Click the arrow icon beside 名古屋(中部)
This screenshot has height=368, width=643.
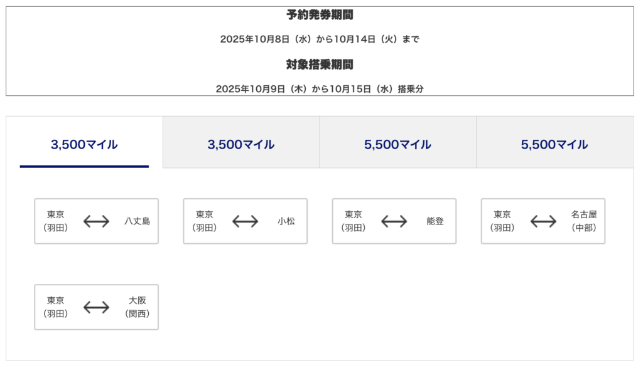coord(543,221)
